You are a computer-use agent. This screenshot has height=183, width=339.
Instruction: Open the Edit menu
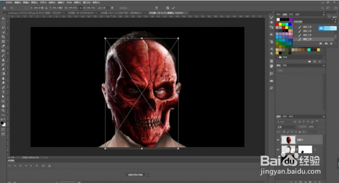(x=18, y=2)
